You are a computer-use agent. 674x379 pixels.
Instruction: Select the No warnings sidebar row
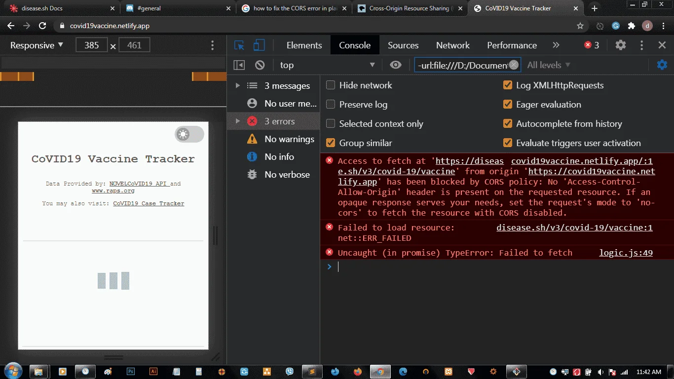tap(273, 139)
